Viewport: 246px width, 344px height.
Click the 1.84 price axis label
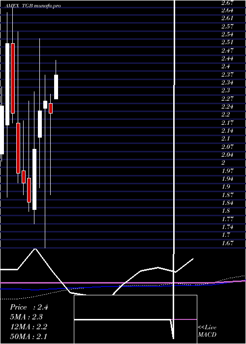[227, 202]
